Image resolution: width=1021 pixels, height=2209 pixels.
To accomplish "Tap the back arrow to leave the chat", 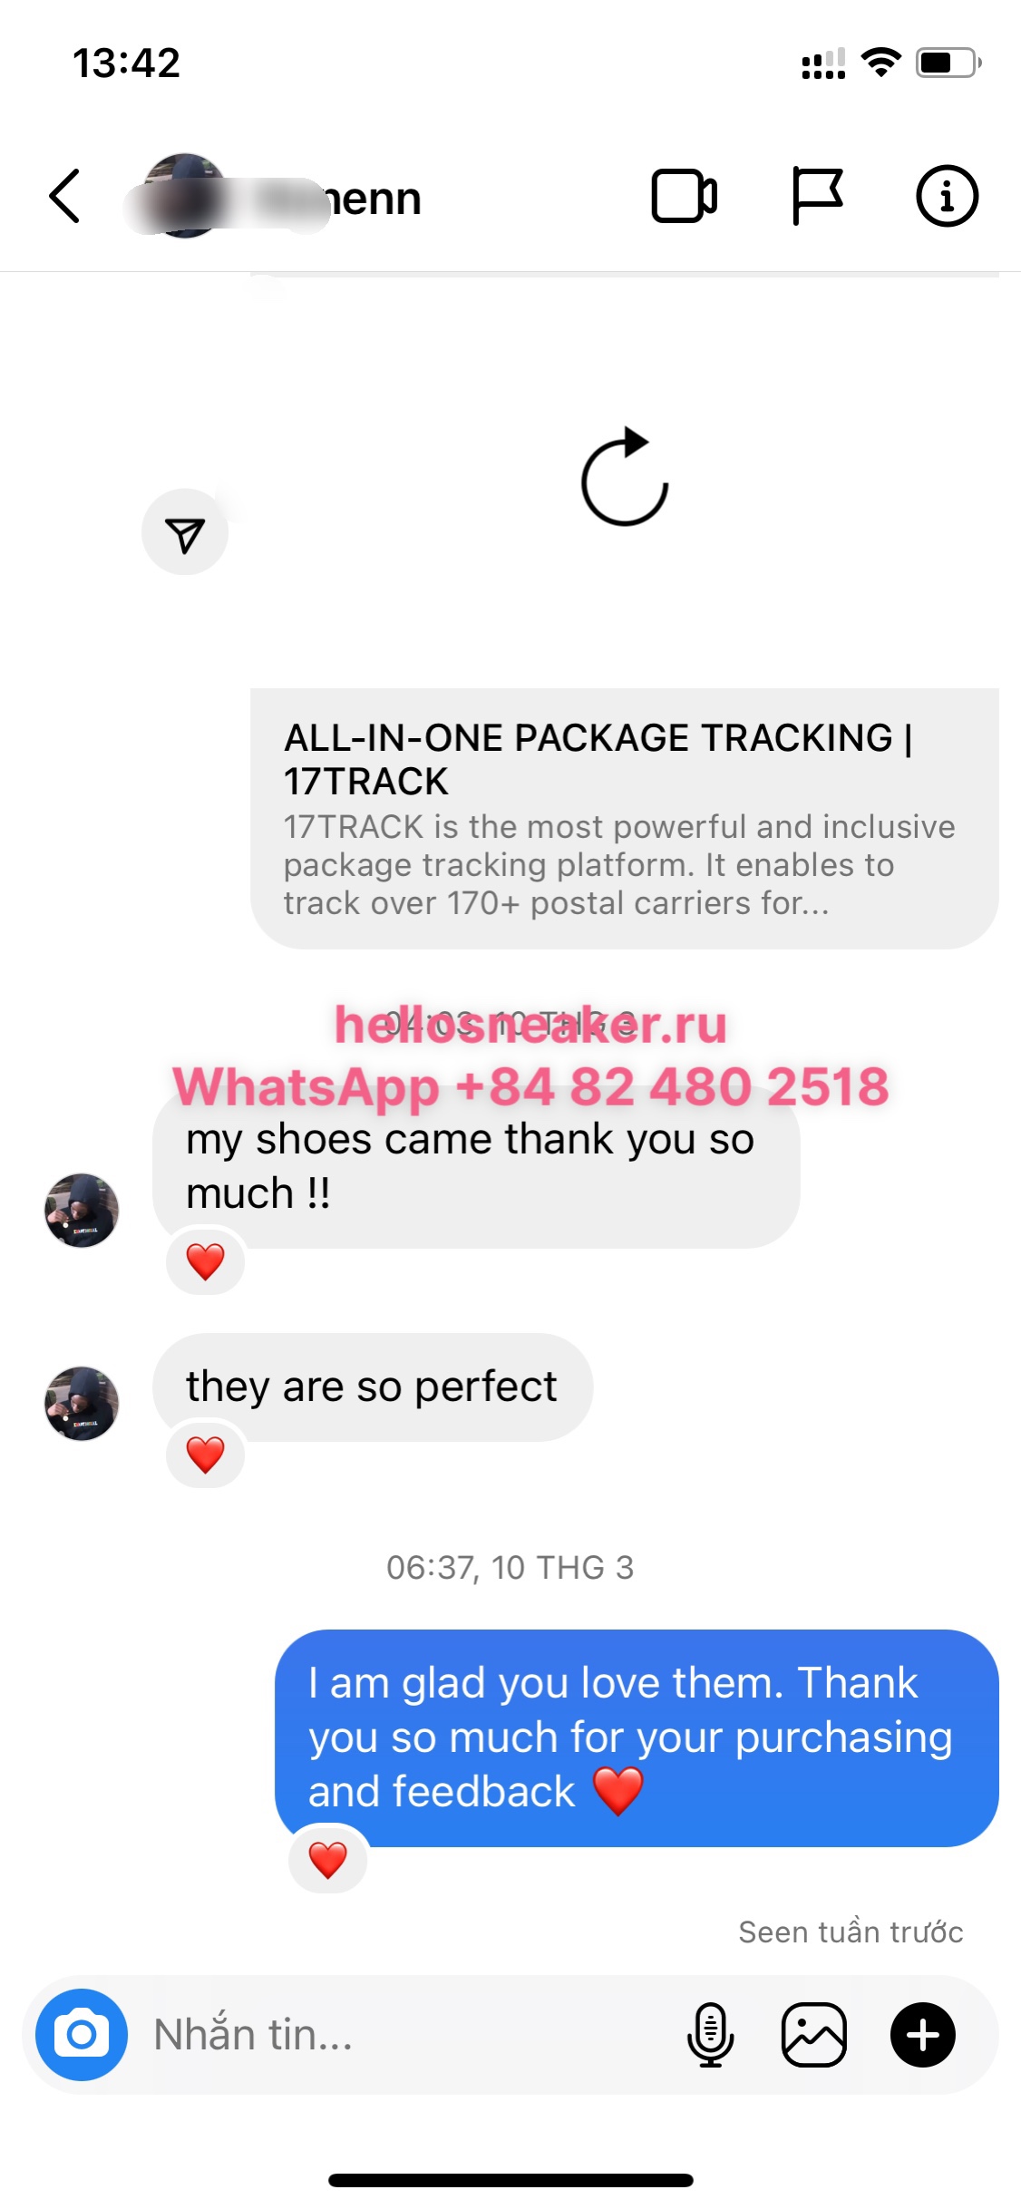I will point(64,196).
